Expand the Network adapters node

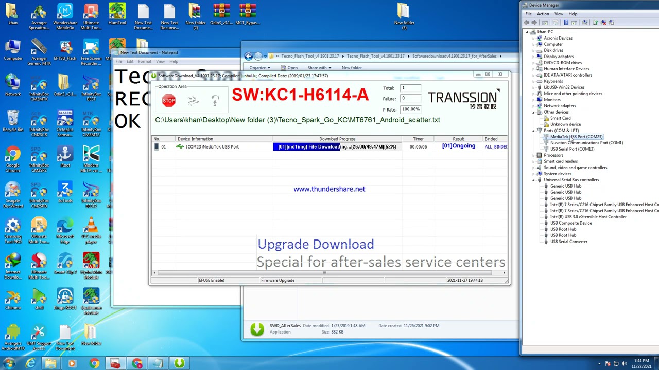coord(534,106)
